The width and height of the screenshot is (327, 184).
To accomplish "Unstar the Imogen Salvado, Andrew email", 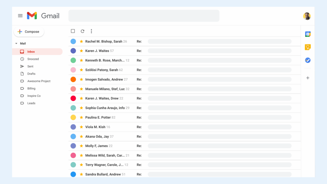I will tap(81, 79).
